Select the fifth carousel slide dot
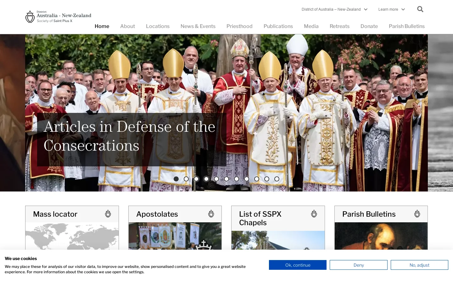The height and width of the screenshot is (283, 453). 216,179
